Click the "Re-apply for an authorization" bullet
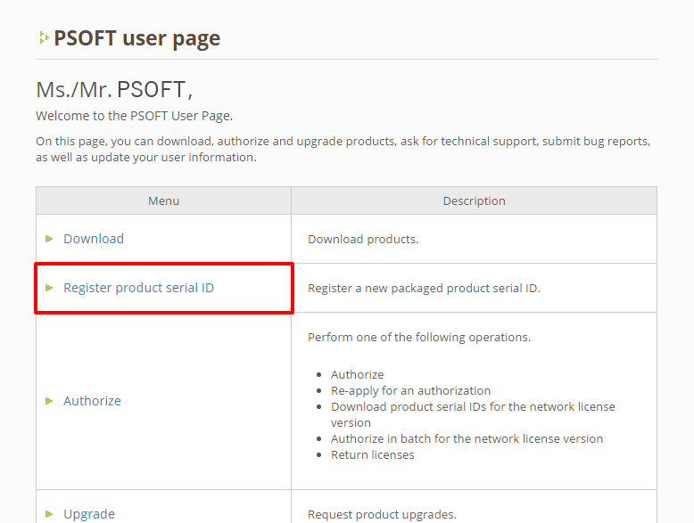Viewport: 694px width, 523px height. coord(410,390)
